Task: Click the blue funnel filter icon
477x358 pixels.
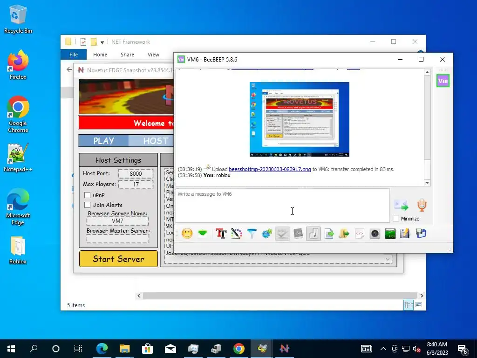Action: pyautogui.click(x=252, y=234)
